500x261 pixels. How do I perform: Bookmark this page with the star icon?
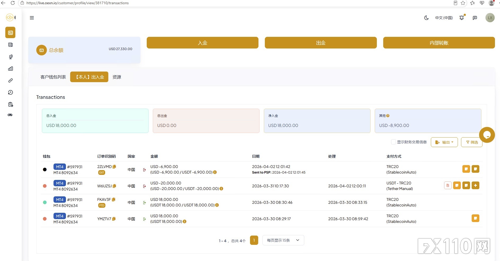click(x=463, y=3)
